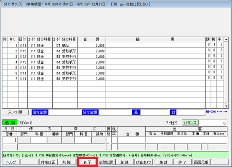This screenshot has width=232, height=167.
Task: Click the 終了 button
Action: 182,162
